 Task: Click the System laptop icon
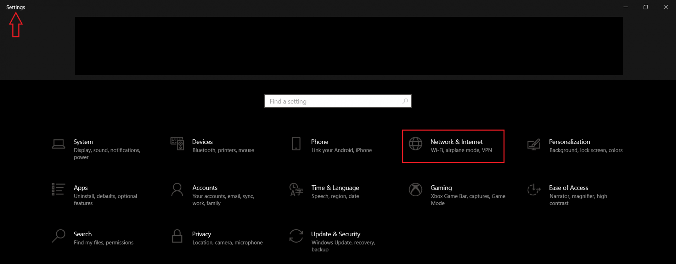coord(58,144)
